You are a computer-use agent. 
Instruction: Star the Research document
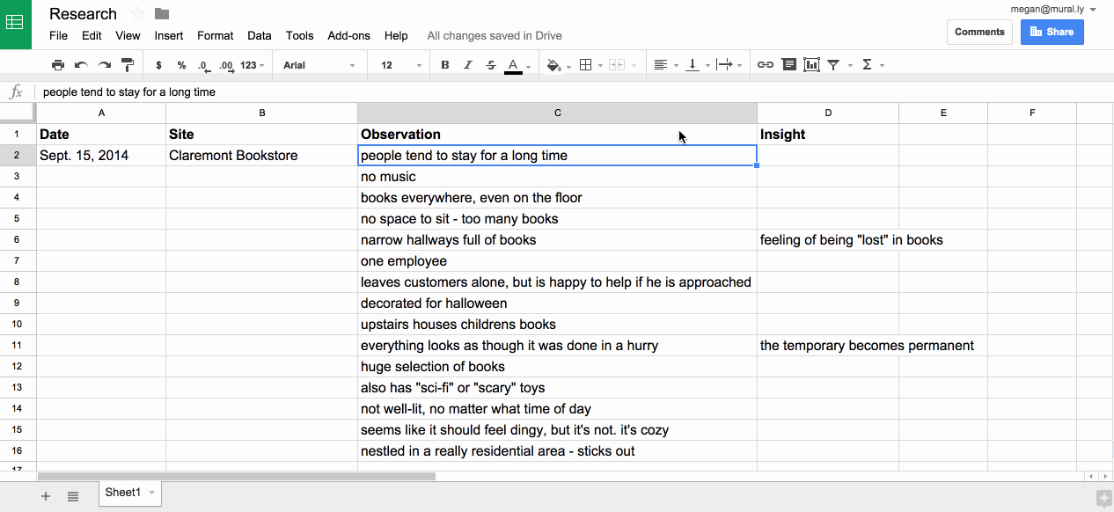click(137, 13)
